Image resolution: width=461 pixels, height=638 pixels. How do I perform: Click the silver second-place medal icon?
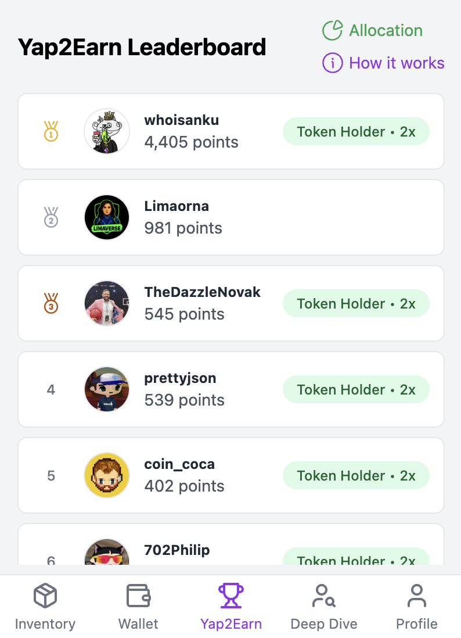click(x=51, y=217)
